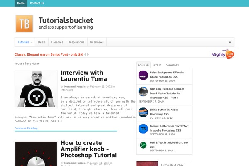Screen dimensions: 249x166
Task: Show previous ticker deal arrow
Action: click(x=85, y=54)
